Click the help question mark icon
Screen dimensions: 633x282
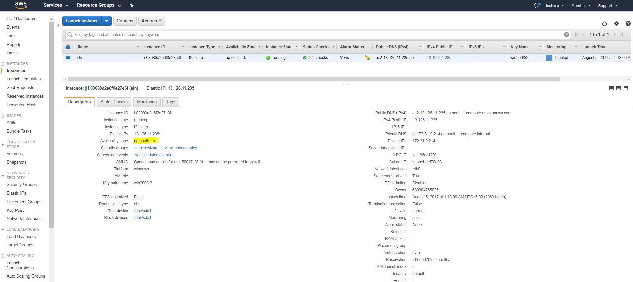point(628,23)
